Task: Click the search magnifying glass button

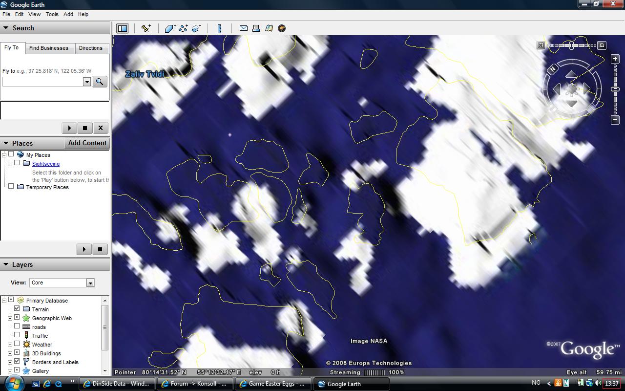Action: (x=100, y=82)
